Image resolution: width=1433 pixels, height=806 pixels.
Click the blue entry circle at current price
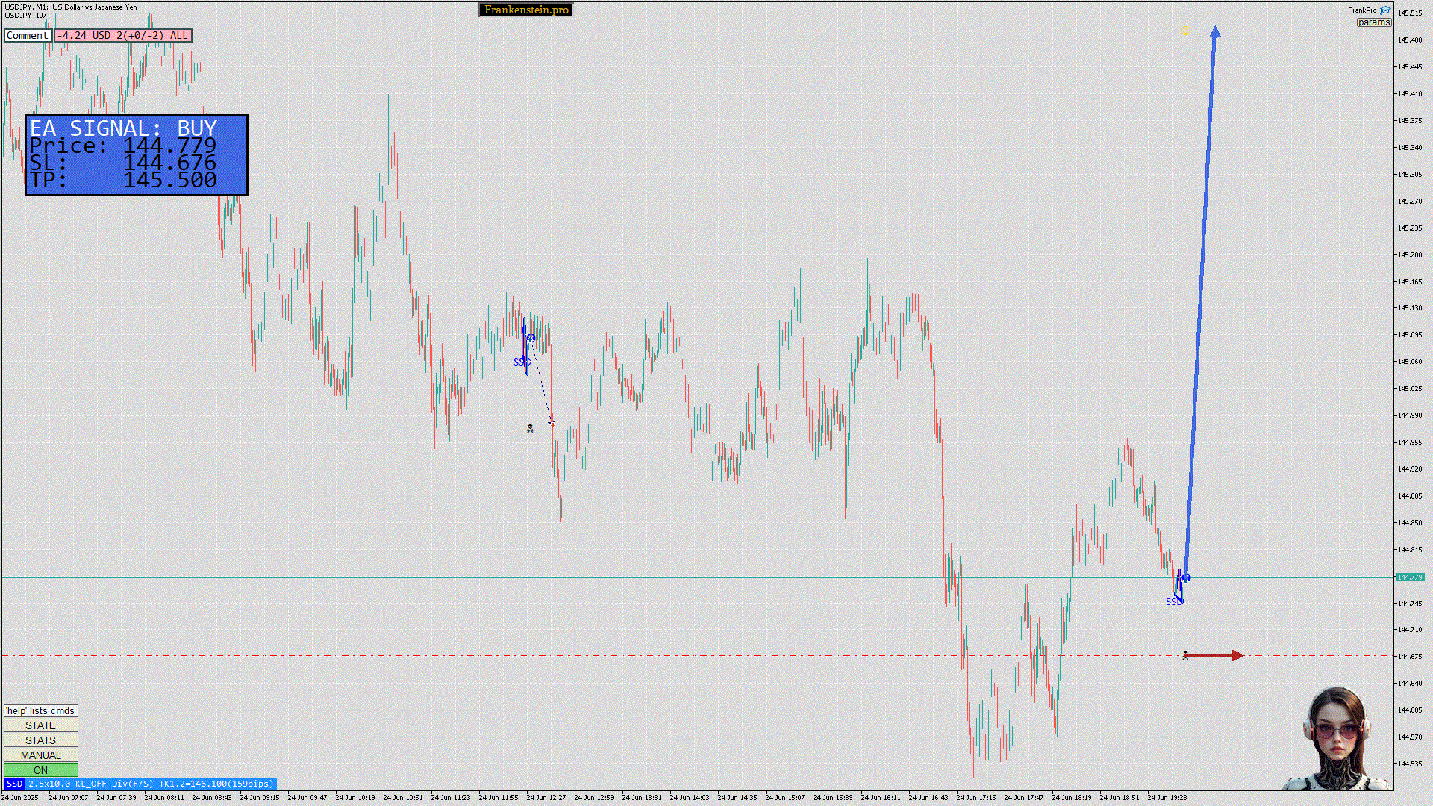point(1187,578)
